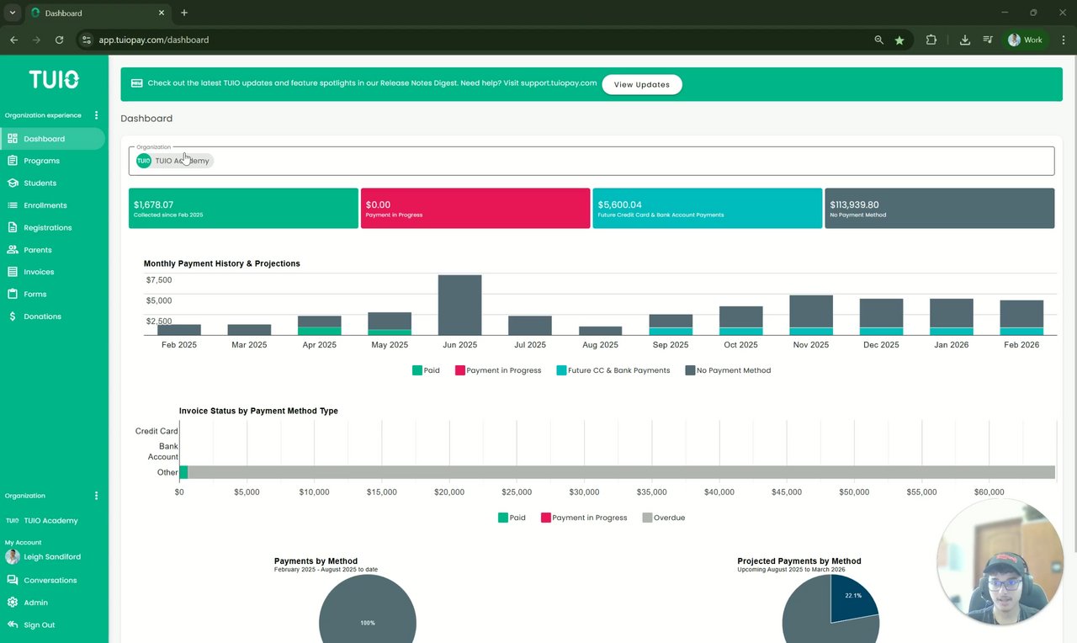The height and width of the screenshot is (643, 1077).
Task: Click the $5,600.04 Future Payments card
Action: click(x=707, y=208)
